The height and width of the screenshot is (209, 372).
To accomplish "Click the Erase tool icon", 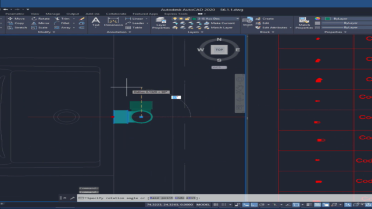I will (82, 19).
